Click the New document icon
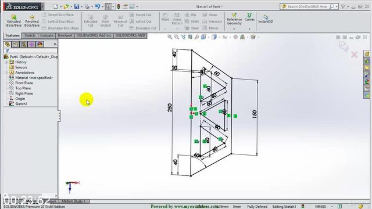Image resolution: width=372 pixels, height=209 pixels. [56, 6]
